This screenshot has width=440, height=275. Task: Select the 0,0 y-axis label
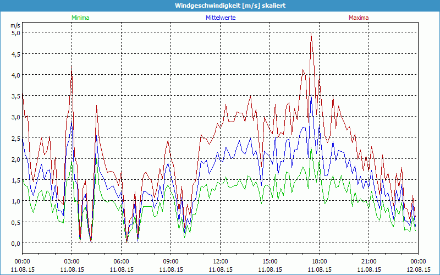point(15,243)
